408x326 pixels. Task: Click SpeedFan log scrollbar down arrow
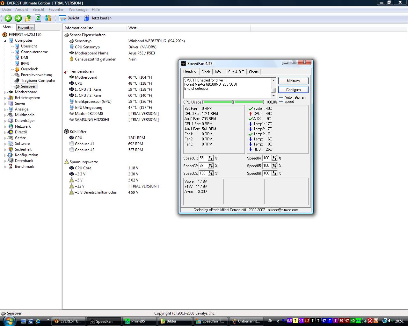click(x=273, y=96)
